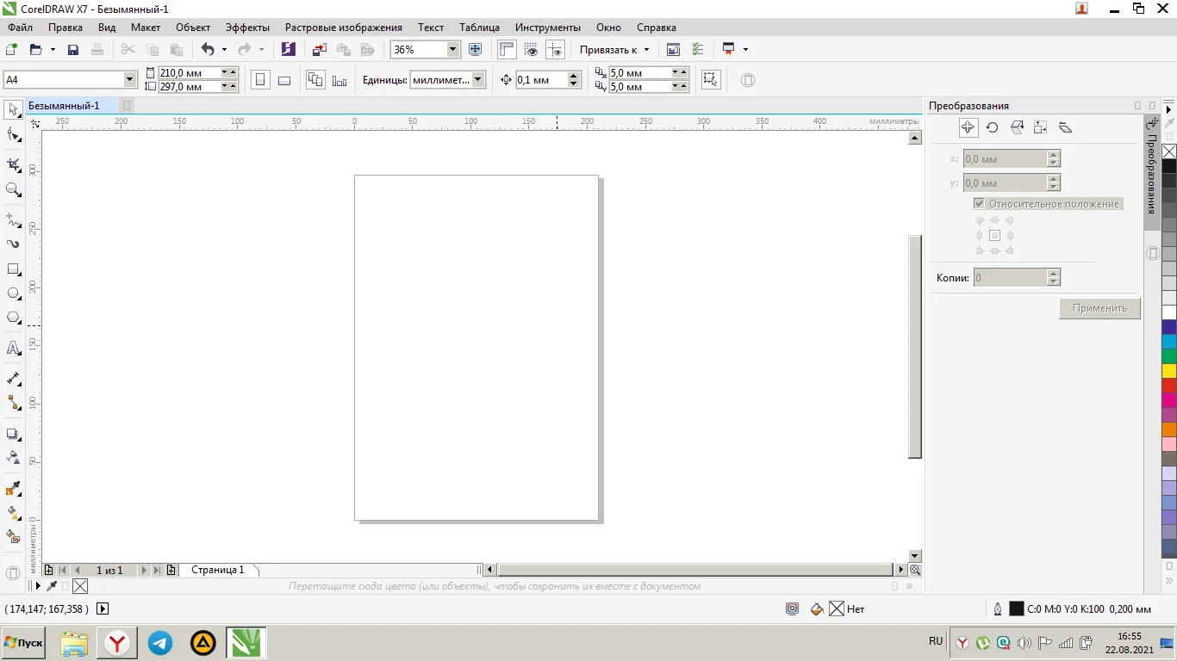Select the Pick tool in toolbox
This screenshot has width=1177, height=661.
click(14, 109)
